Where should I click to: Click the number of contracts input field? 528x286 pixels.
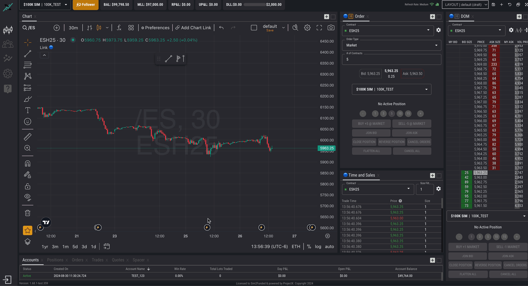[391, 59]
